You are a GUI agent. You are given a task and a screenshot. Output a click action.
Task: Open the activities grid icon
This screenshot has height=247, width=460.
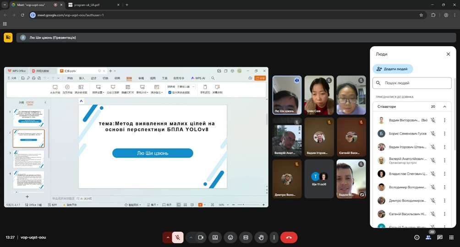pyautogui.click(x=451, y=237)
